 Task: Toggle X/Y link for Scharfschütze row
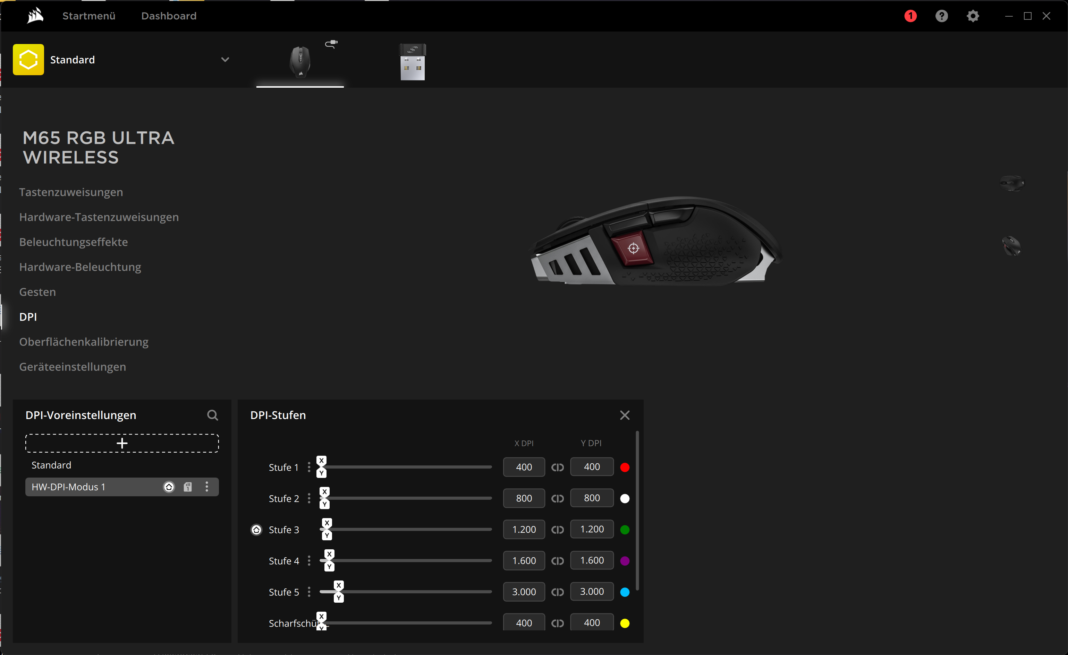[x=558, y=623]
